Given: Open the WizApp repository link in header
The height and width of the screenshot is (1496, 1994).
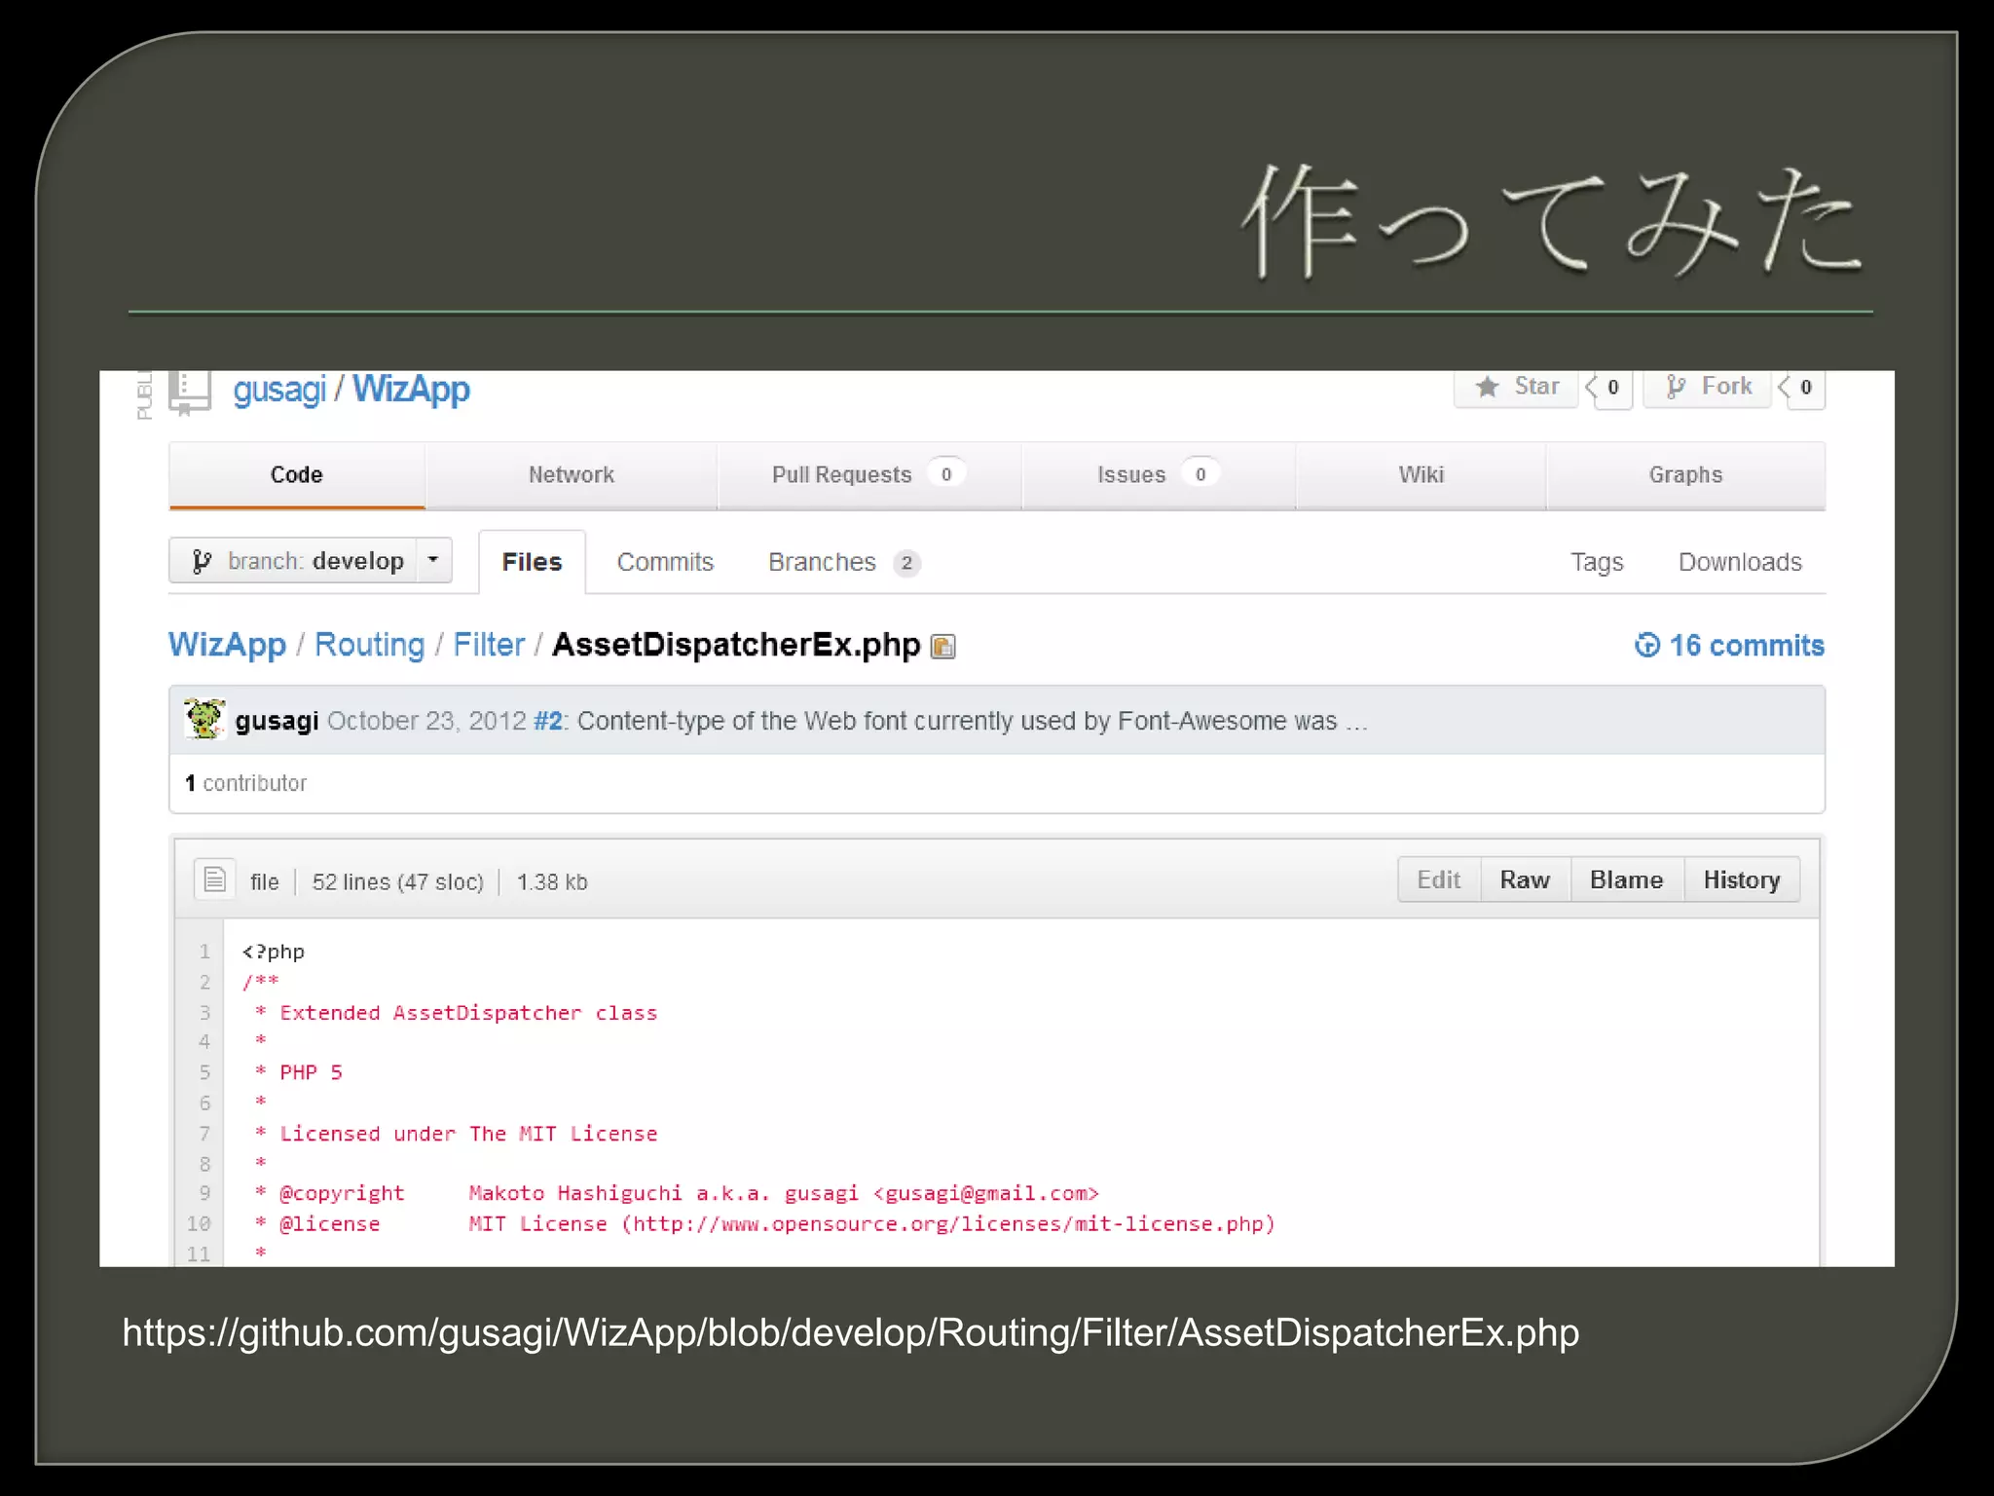Looking at the screenshot, I should (411, 389).
